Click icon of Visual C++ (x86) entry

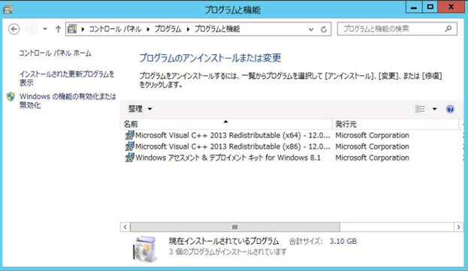(x=129, y=146)
